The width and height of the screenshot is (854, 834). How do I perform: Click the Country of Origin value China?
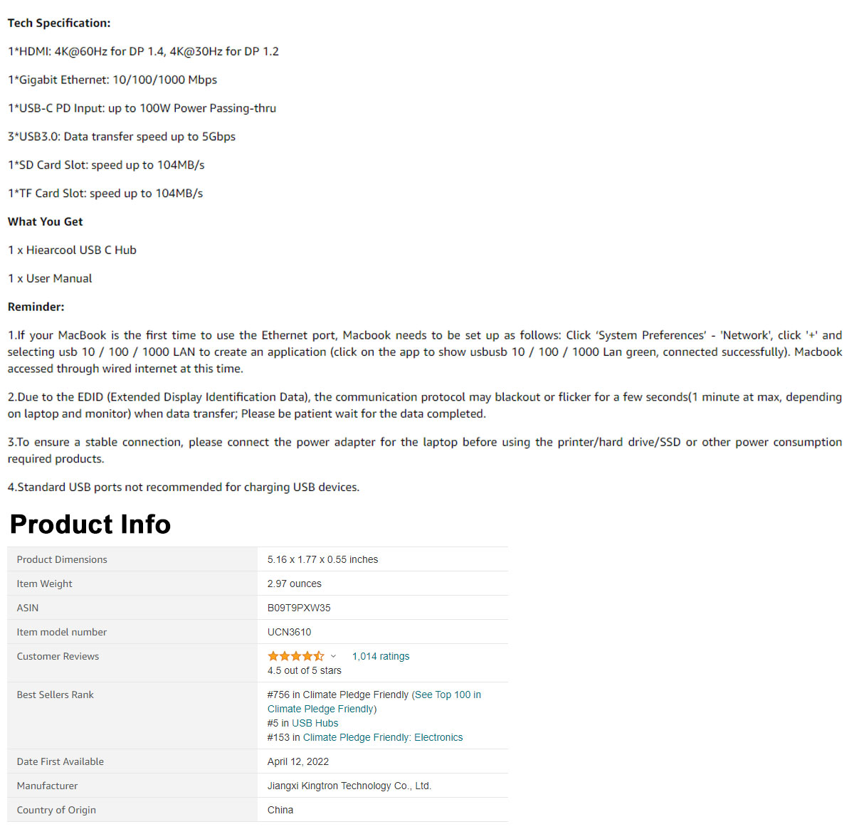click(280, 810)
